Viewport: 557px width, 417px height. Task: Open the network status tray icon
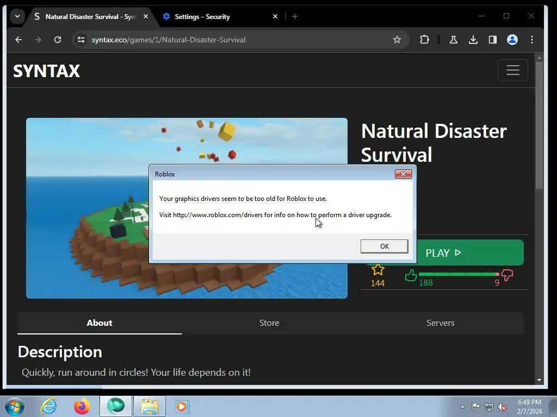pos(489,407)
